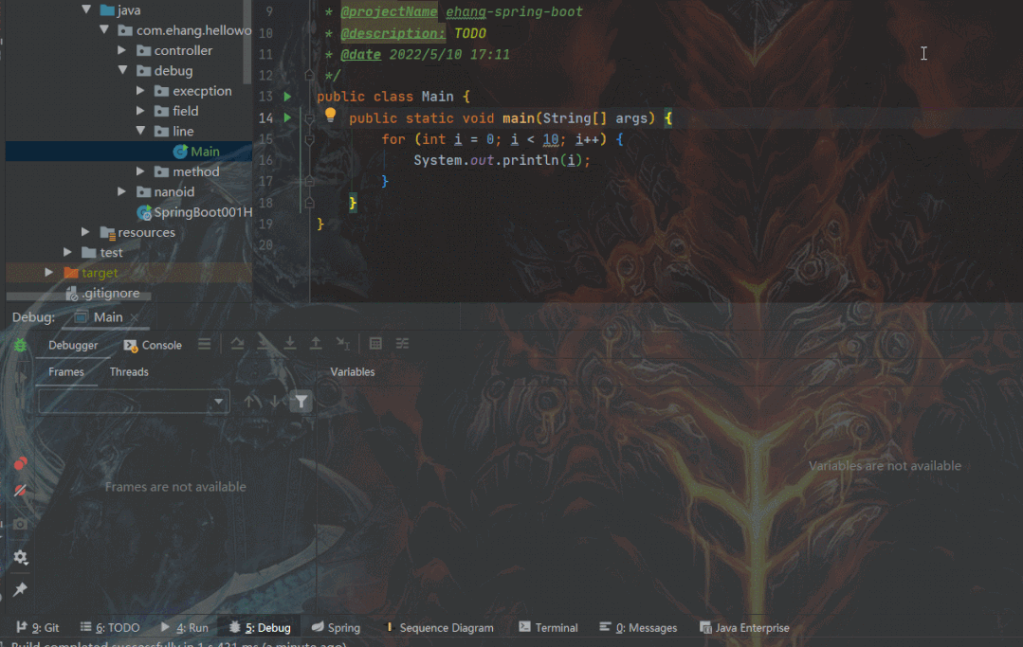Expand the execption package
Image resolution: width=1023 pixels, height=647 pixels.
click(140, 91)
